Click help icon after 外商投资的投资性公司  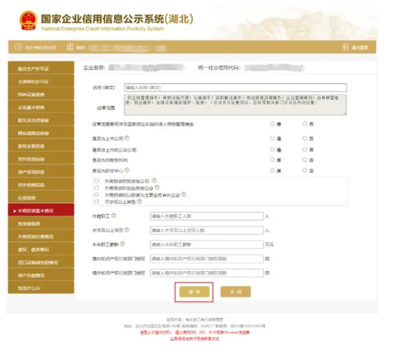click(154, 180)
